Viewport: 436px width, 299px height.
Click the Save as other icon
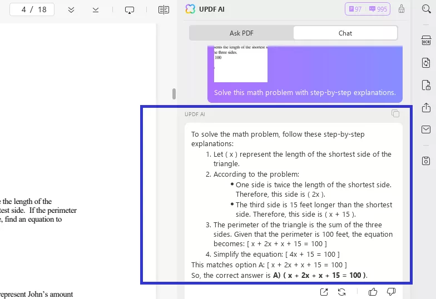pyautogui.click(x=426, y=161)
